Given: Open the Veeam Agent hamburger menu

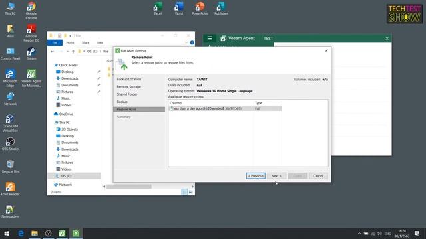Looking at the screenshot, I should pos(210,39).
